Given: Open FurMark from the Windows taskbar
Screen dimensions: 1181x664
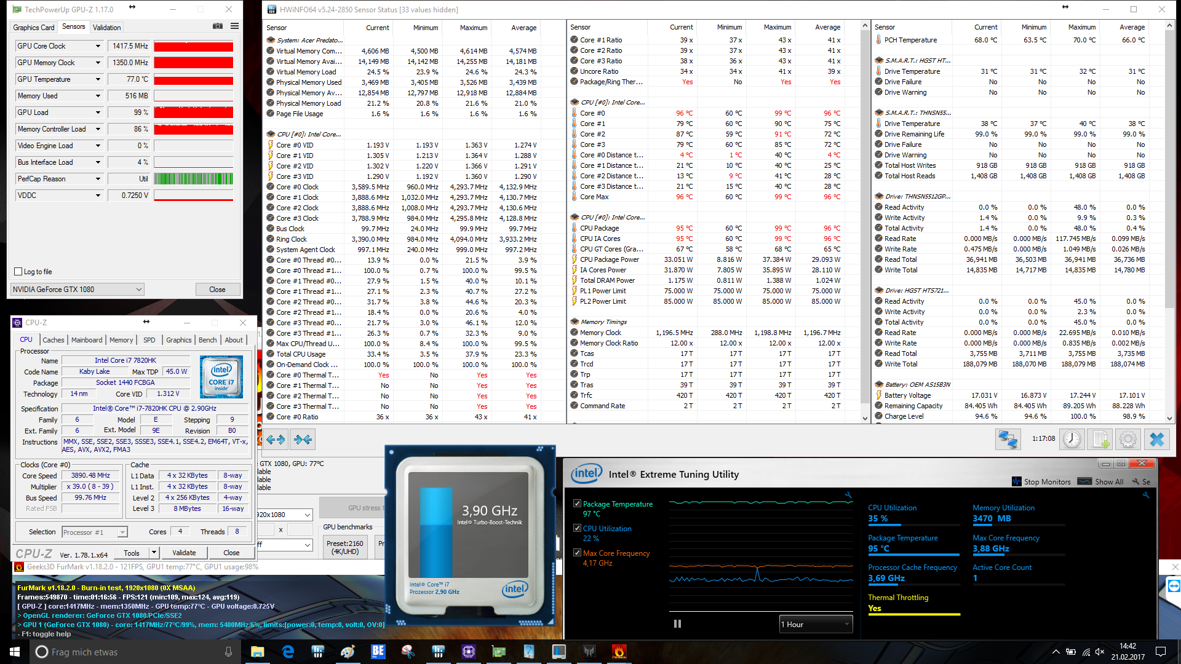Looking at the screenshot, I should (x=619, y=652).
